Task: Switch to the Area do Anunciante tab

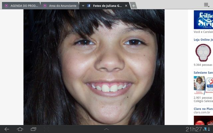Action: click(x=62, y=6)
